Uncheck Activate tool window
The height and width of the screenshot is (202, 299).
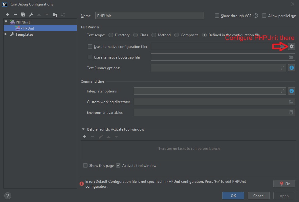tap(118, 165)
